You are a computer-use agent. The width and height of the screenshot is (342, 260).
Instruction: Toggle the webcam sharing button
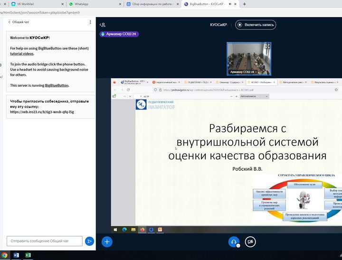pyautogui.click(x=250, y=241)
